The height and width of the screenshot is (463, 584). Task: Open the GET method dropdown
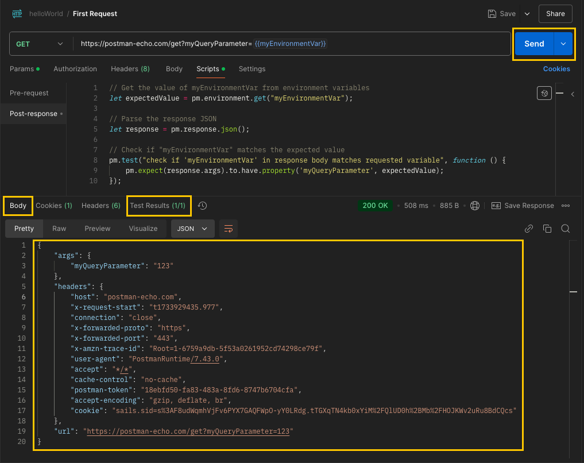pyautogui.click(x=40, y=44)
